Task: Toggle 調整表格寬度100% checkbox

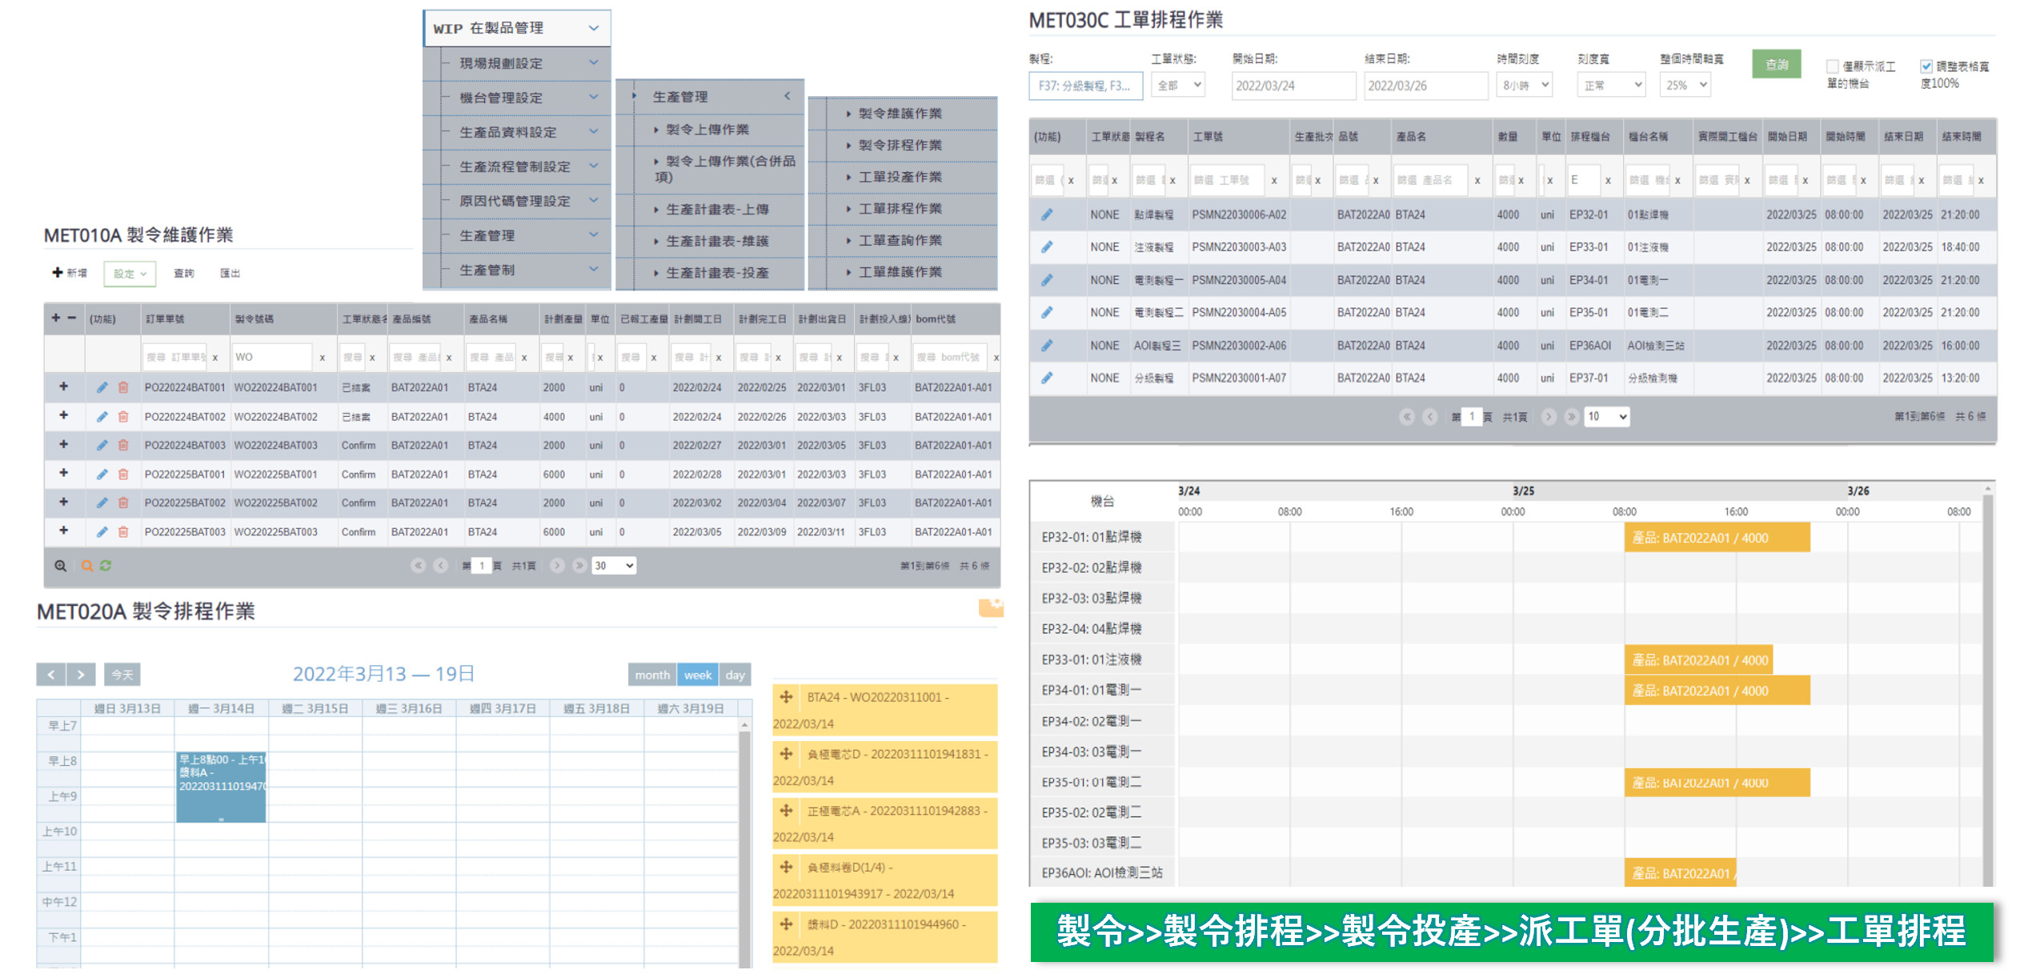Action: [x=1926, y=66]
